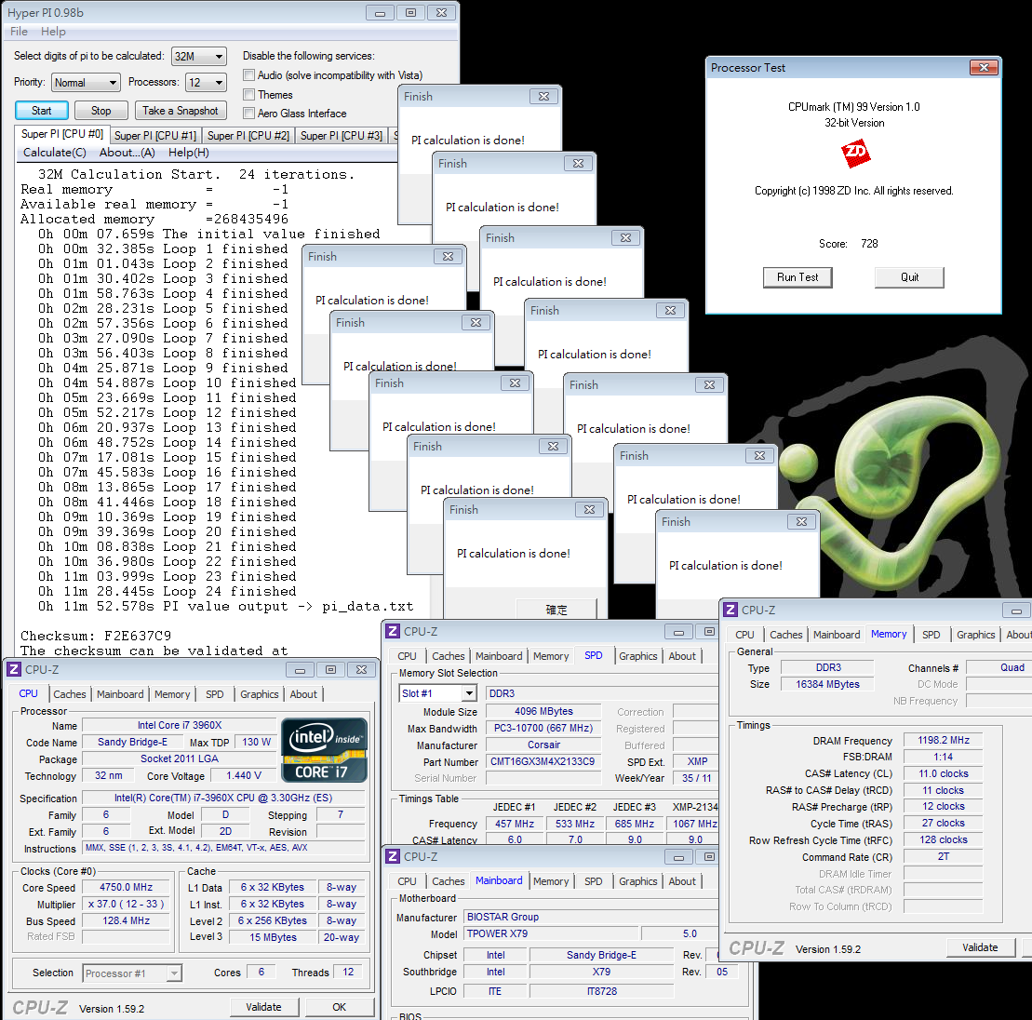Click the Take a Snapshot button

tap(181, 111)
